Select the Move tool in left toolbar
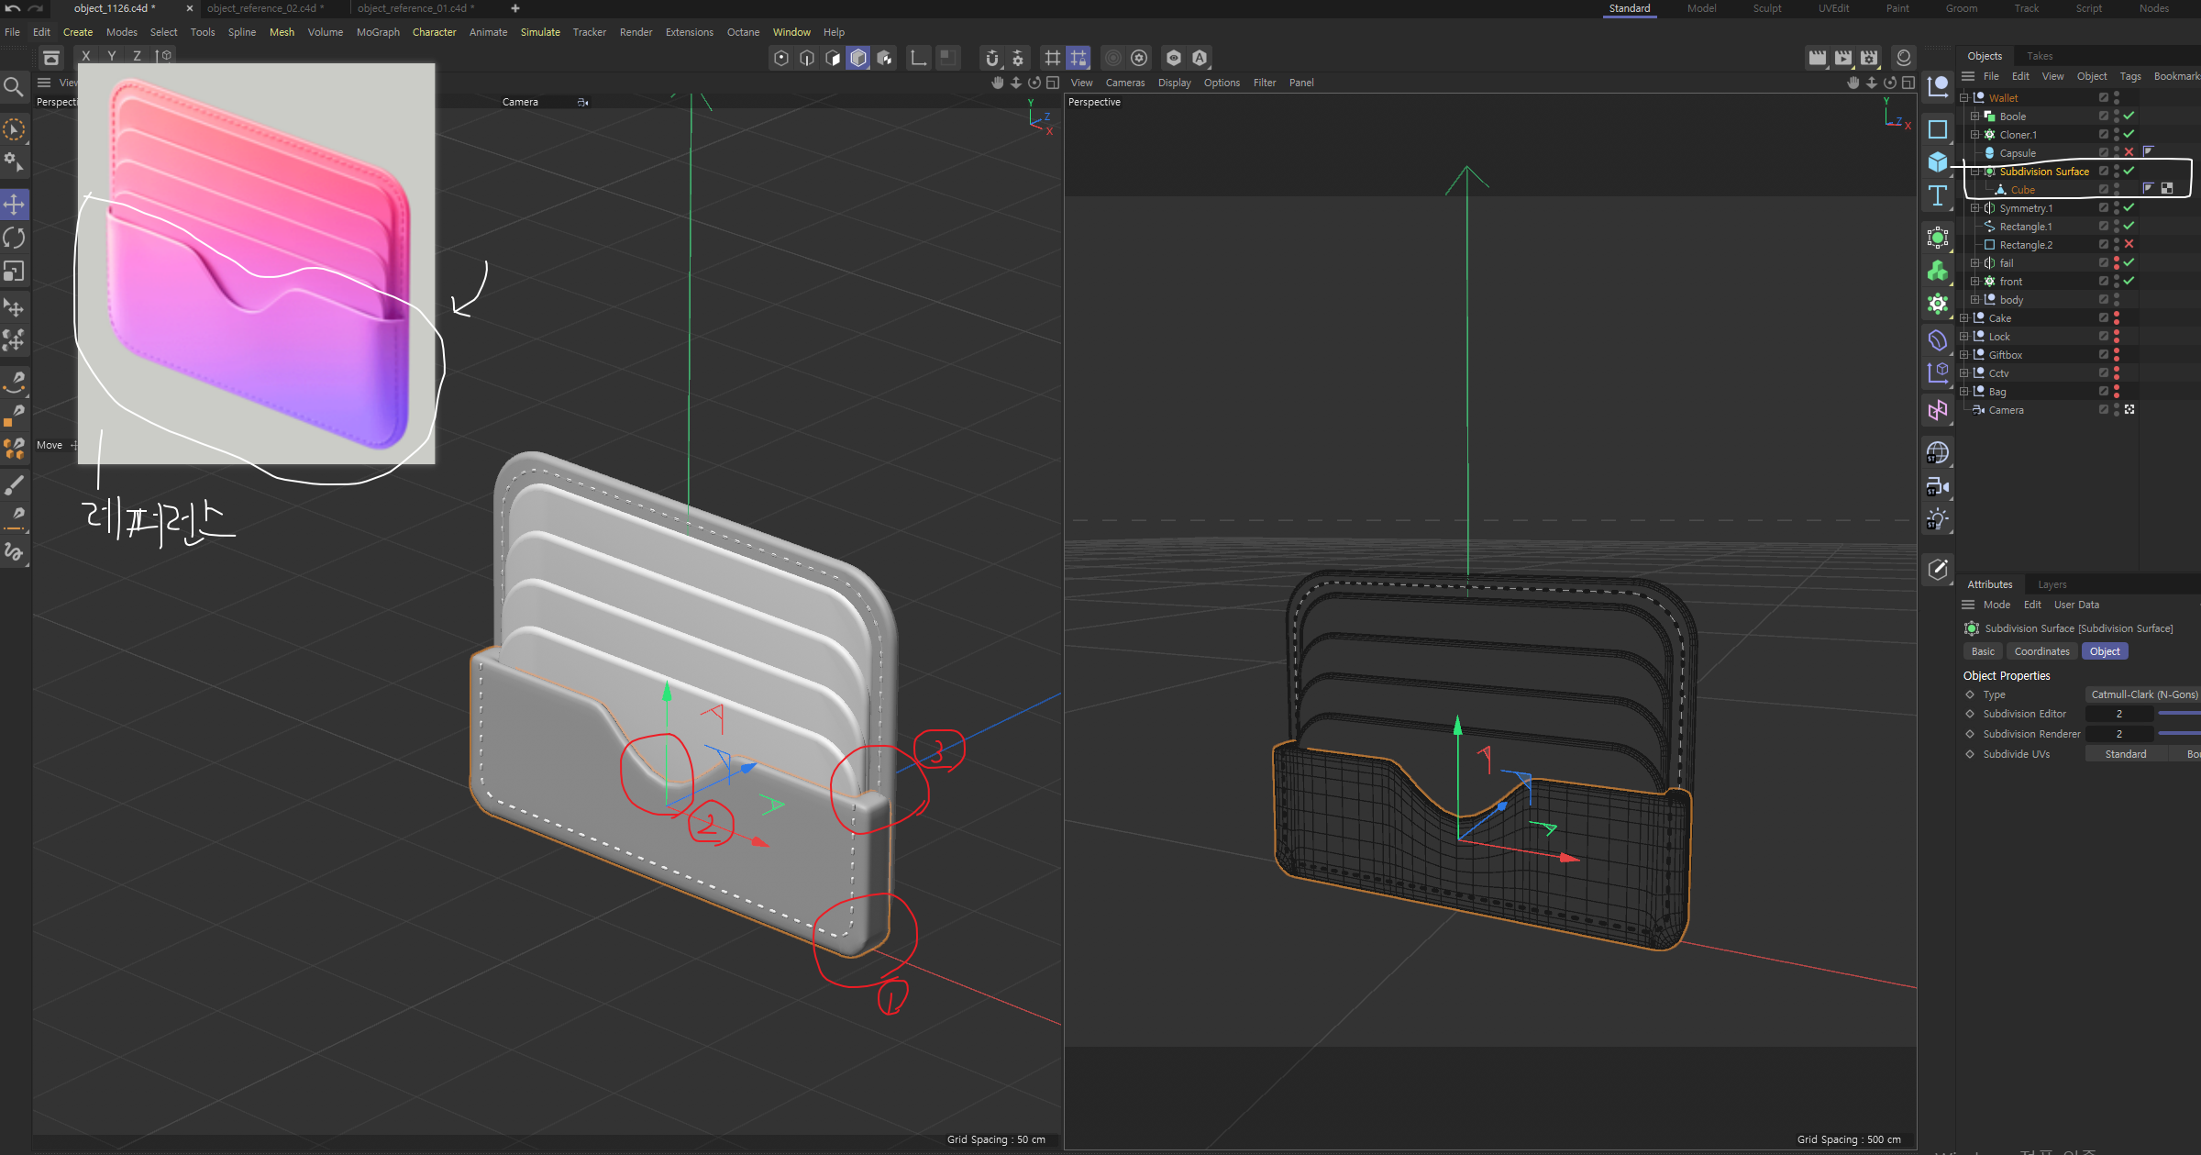Screen dimensions: 2201x1155 tap(15, 204)
